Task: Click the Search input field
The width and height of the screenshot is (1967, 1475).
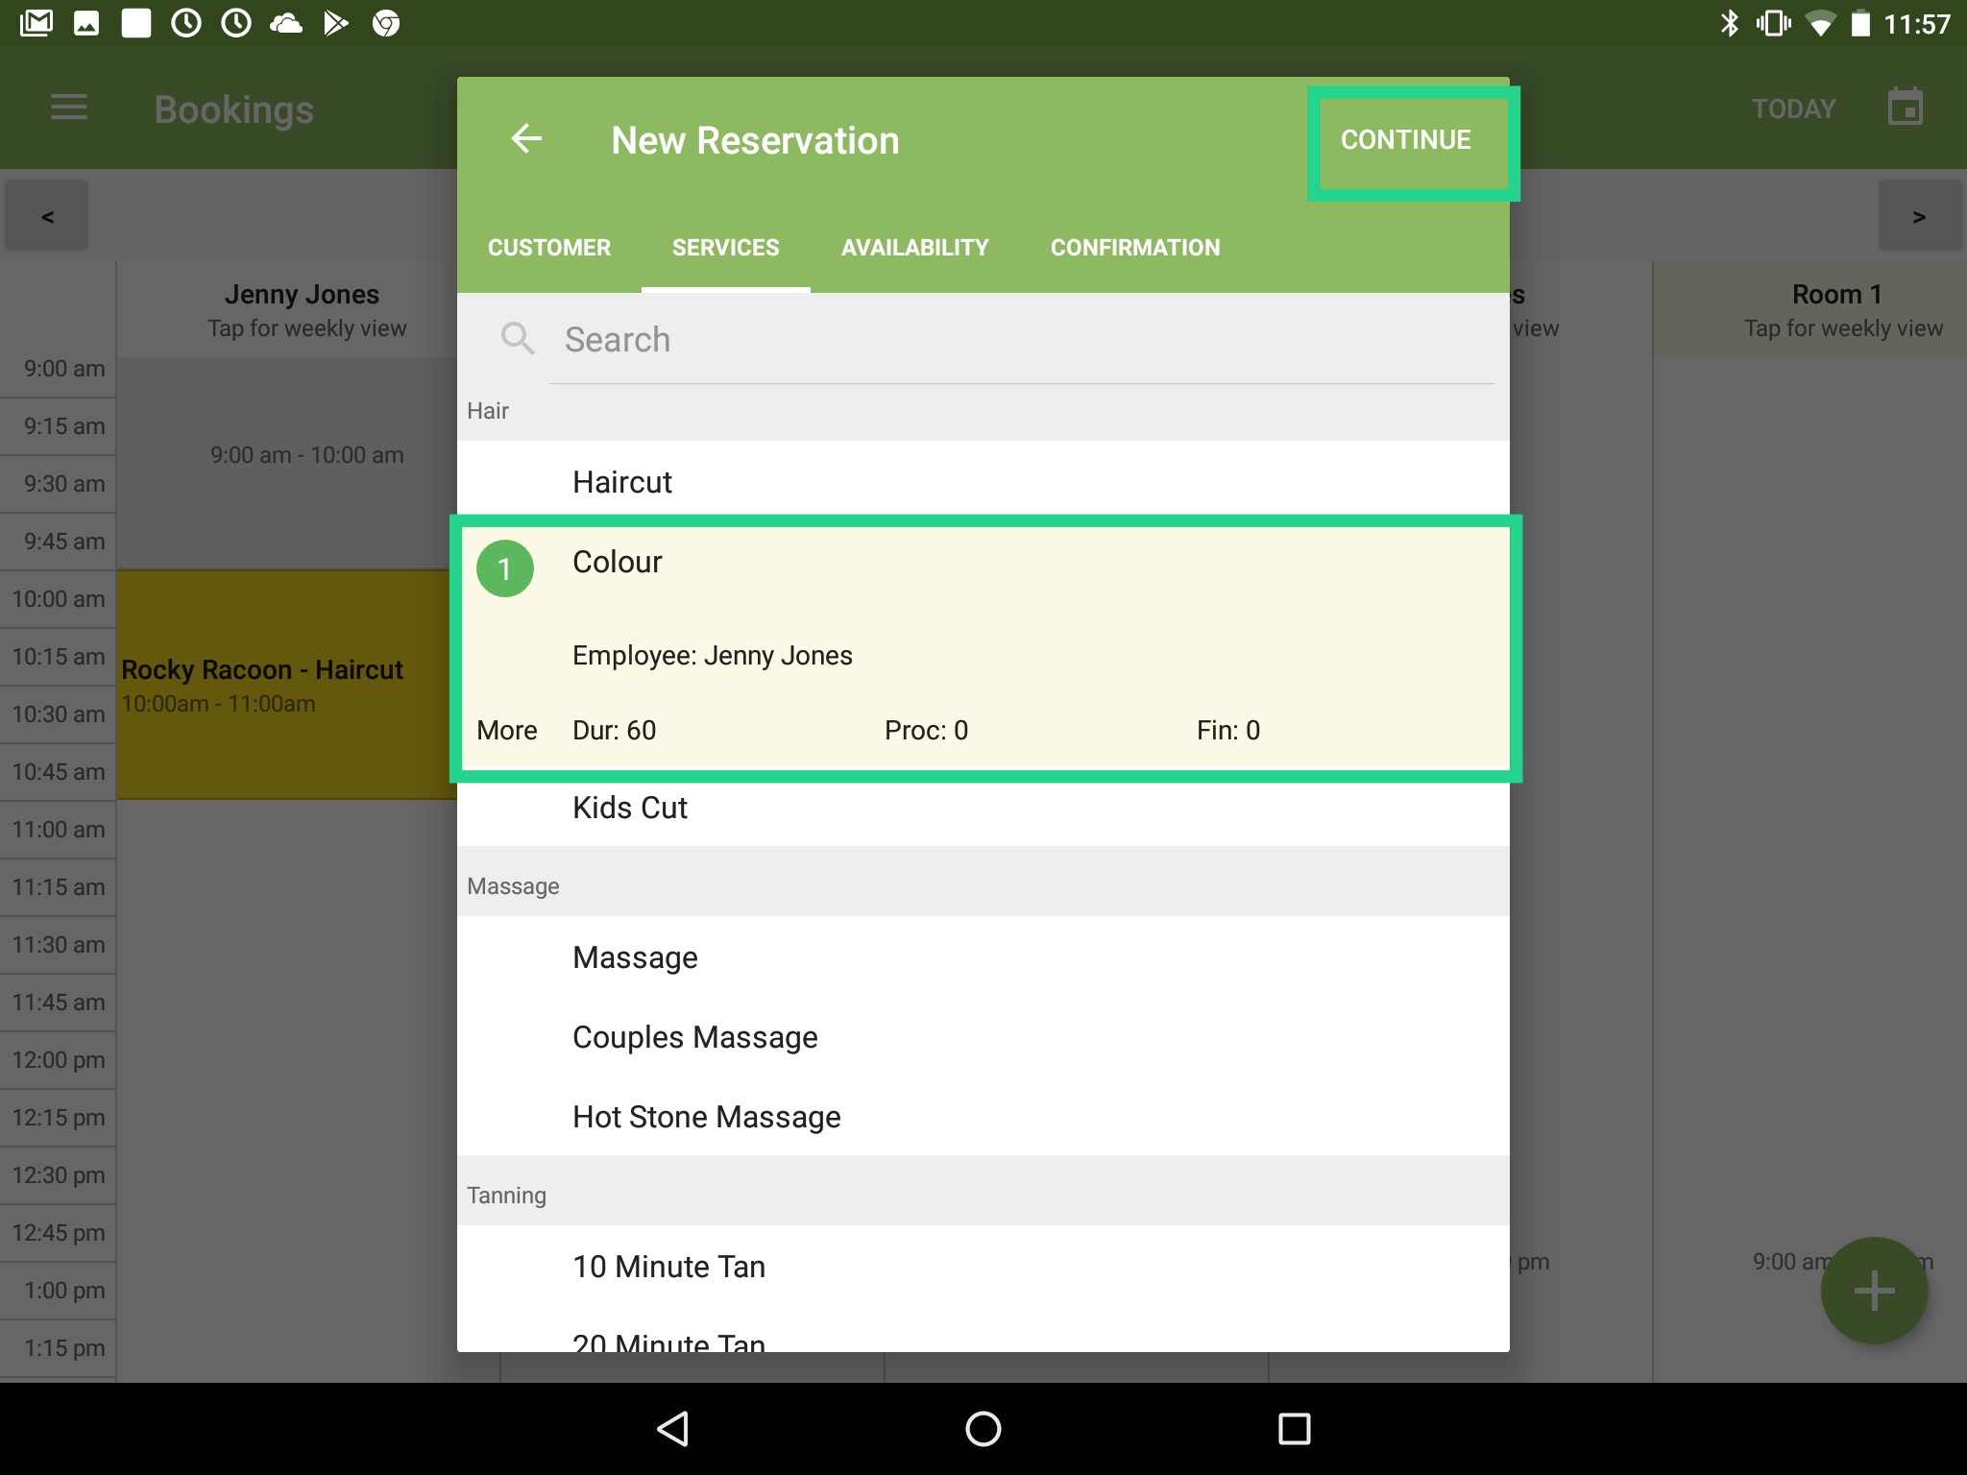Action: click(960, 339)
